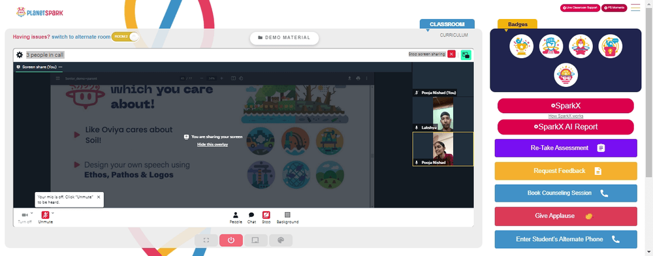Click the laptop screen button
The image size is (653, 256).
tap(256, 240)
